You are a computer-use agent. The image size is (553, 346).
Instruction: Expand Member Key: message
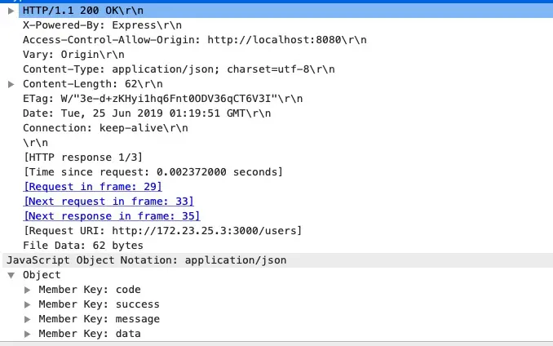pyautogui.click(x=27, y=319)
